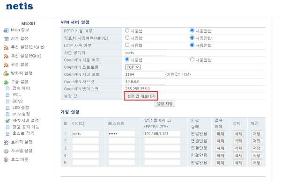This screenshot has height=181, width=281.
Task: Click the 설정 저장 button
Action: 165,104
